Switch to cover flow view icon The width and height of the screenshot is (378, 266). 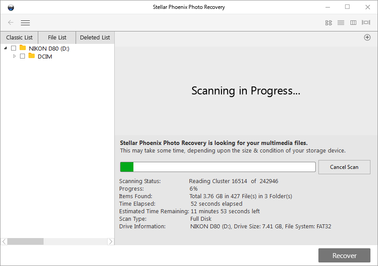coord(366,22)
